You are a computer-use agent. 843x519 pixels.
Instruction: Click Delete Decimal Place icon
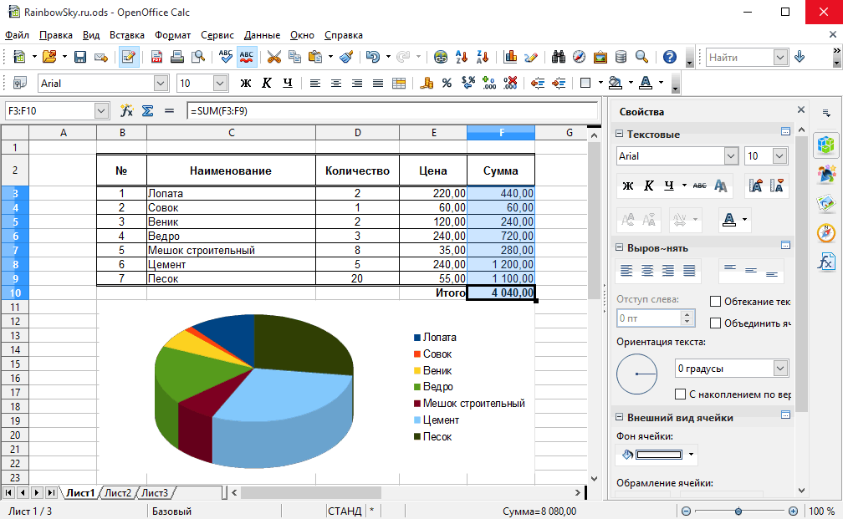pos(510,84)
